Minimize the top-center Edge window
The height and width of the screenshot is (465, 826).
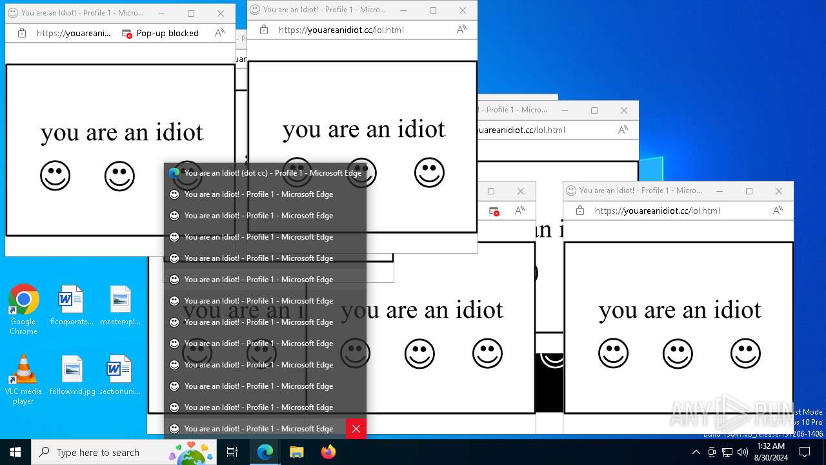coord(403,10)
